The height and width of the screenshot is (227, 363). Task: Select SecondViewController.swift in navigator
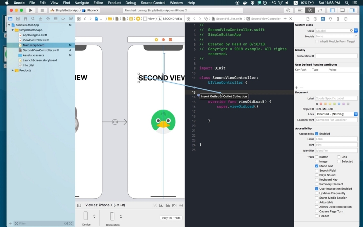(x=41, y=50)
